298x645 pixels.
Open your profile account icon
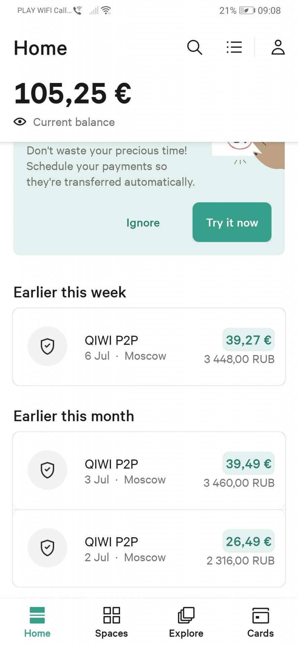click(278, 48)
